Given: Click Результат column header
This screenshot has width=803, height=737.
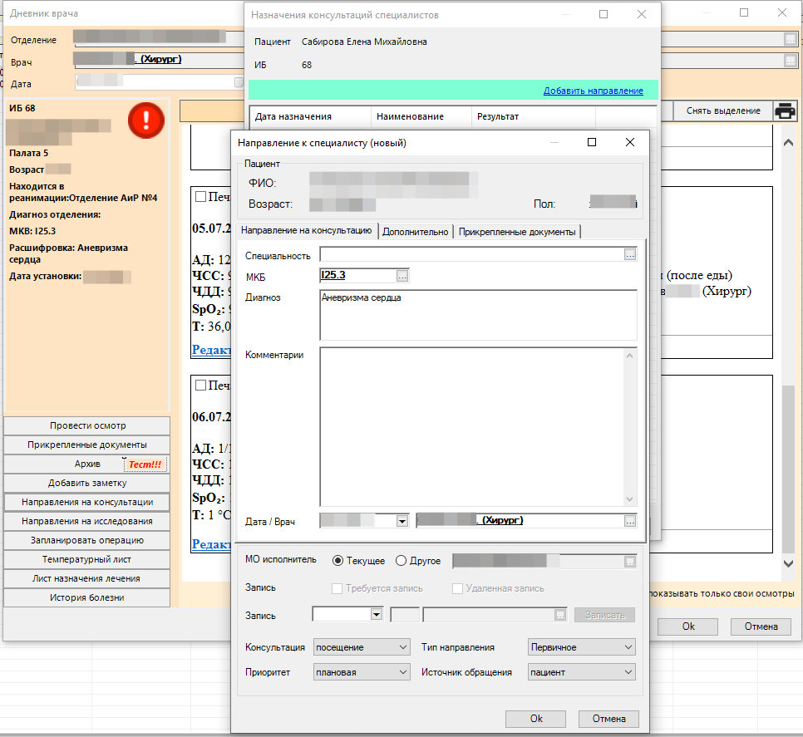Looking at the screenshot, I should point(533,116).
